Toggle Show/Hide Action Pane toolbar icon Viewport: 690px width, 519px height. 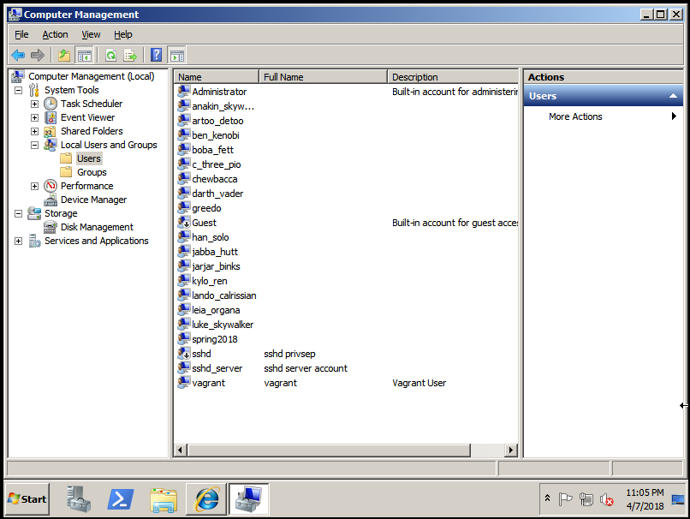[177, 56]
